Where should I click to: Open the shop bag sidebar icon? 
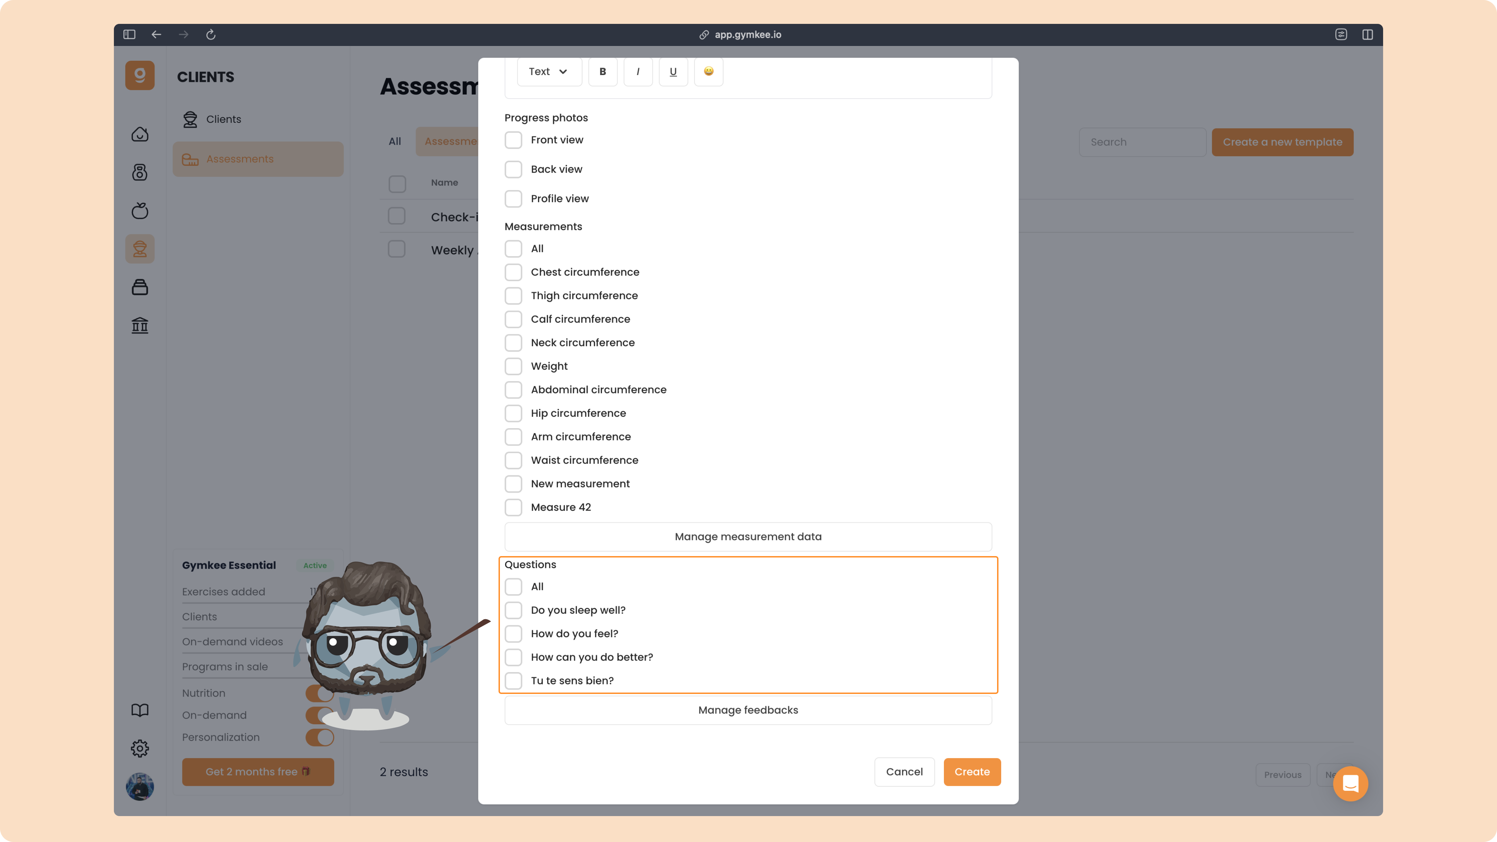tap(139, 287)
